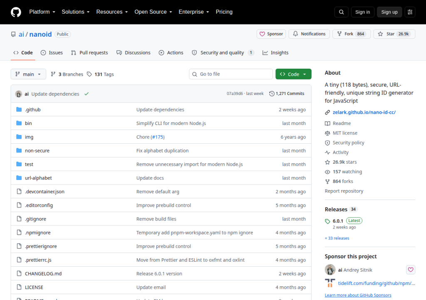Expand the Platform menu

pos(42,12)
